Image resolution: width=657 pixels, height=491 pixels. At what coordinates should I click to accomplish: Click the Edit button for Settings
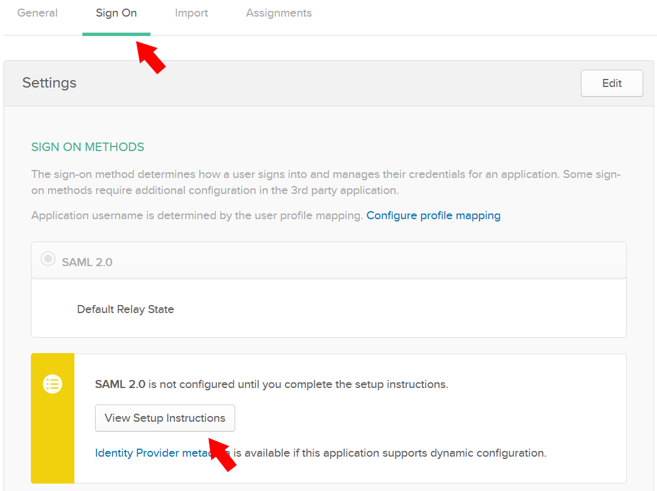coord(611,83)
